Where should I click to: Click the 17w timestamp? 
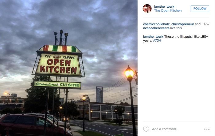click(206, 24)
